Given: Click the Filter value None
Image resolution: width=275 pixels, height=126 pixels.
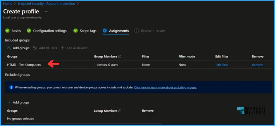Looking at the screenshot, I should (146, 65).
